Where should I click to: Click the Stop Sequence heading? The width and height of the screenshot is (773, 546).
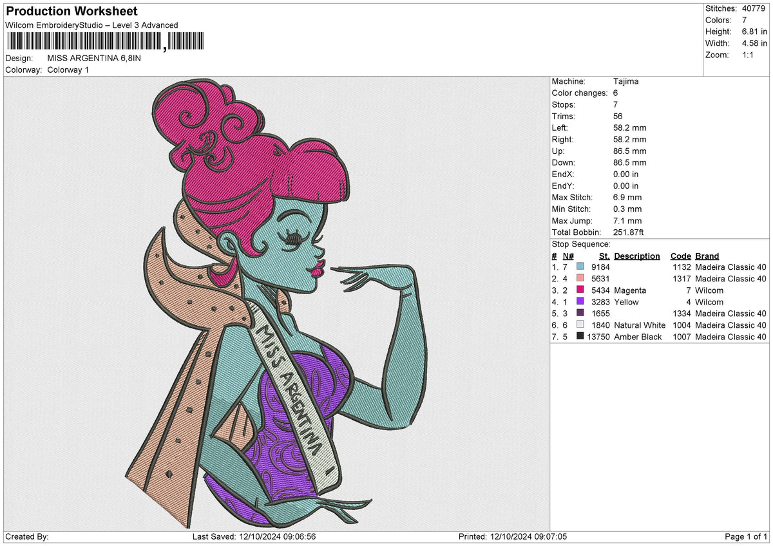point(581,245)
